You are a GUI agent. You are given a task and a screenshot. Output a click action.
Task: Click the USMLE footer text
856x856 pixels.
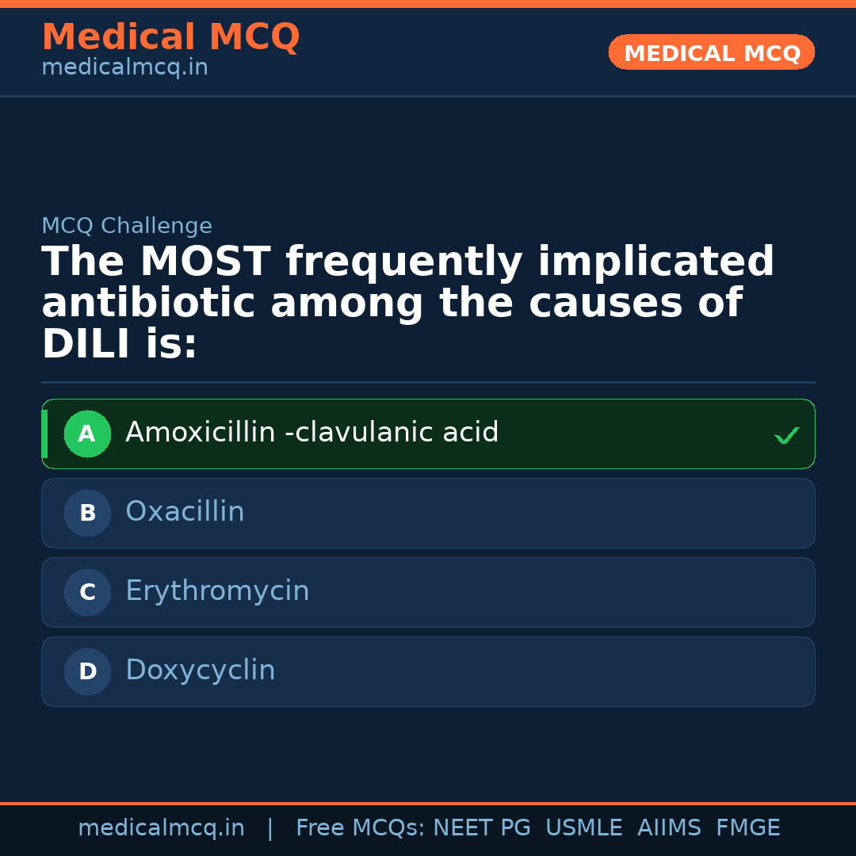583,828
